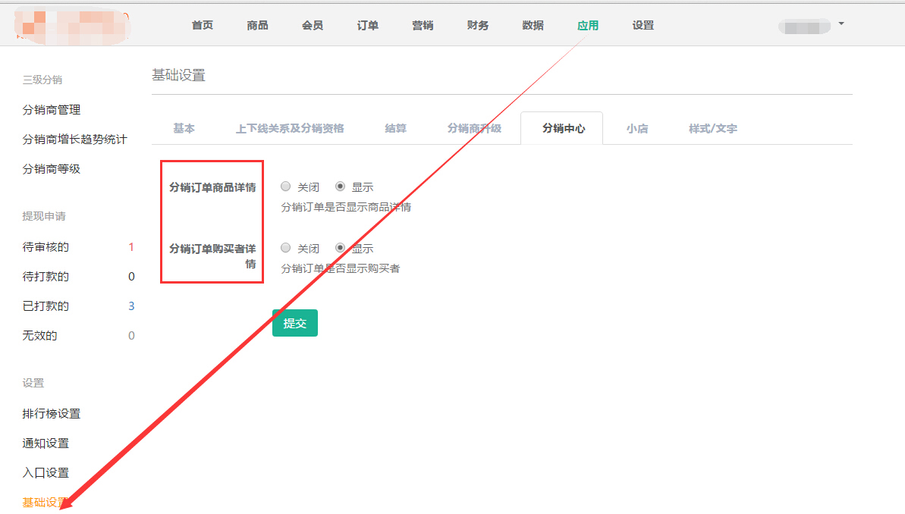Open 分销商管理 in the sidebar
The image size is (905, 514).
52,110
